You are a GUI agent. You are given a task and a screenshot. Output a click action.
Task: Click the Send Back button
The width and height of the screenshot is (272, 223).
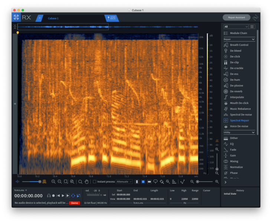point(112,18)
